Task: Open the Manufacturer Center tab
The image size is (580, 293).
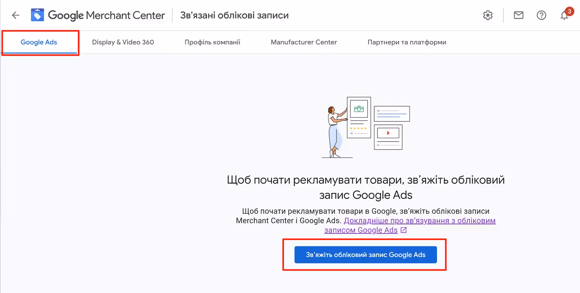Action: [304, 42]
